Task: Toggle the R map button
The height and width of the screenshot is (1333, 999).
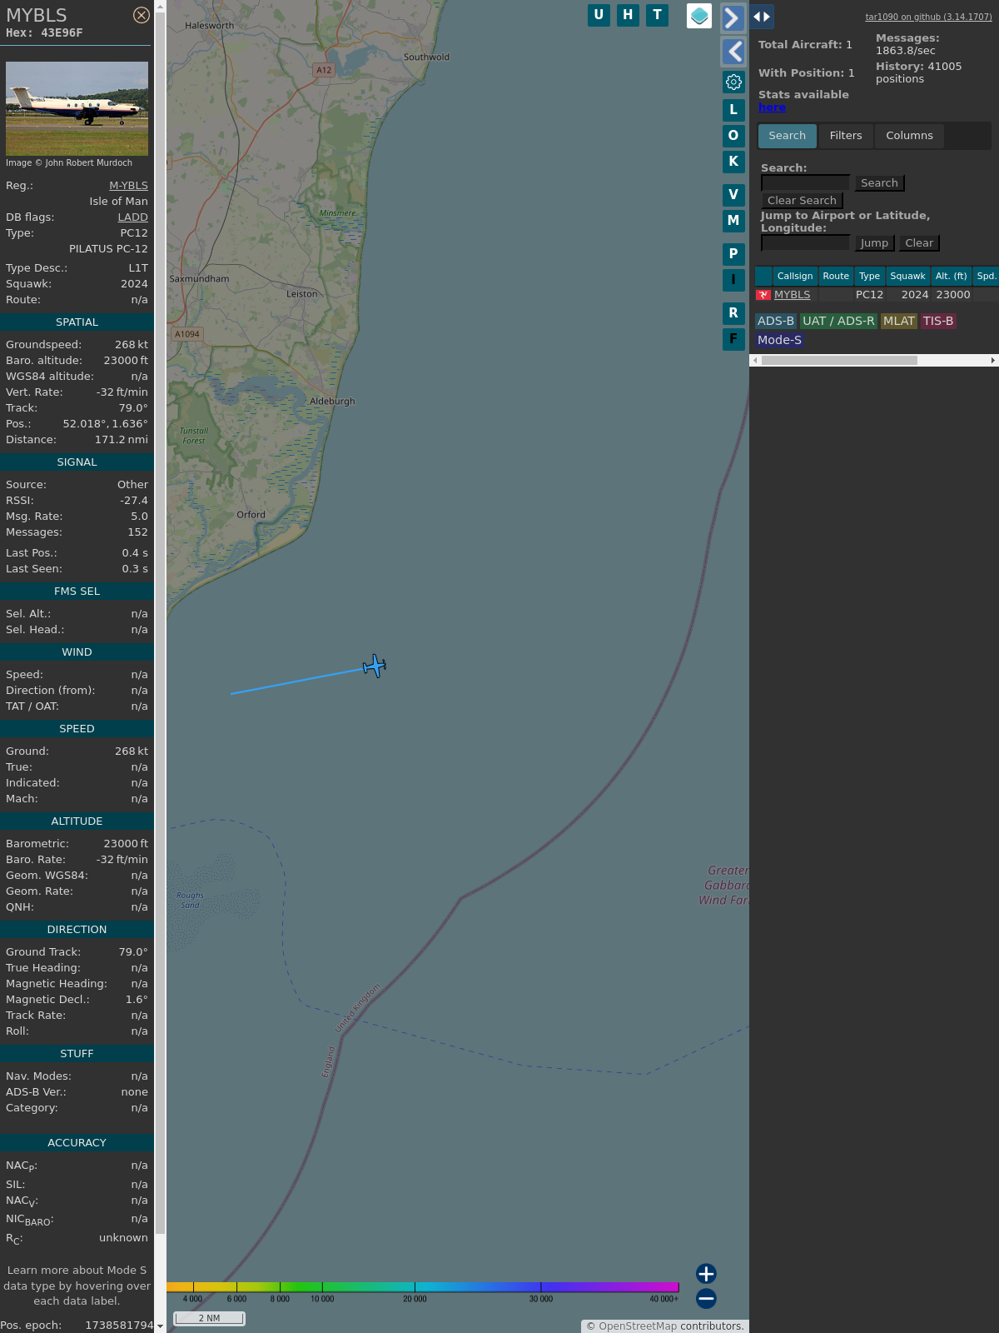Action: pos(733,313)
